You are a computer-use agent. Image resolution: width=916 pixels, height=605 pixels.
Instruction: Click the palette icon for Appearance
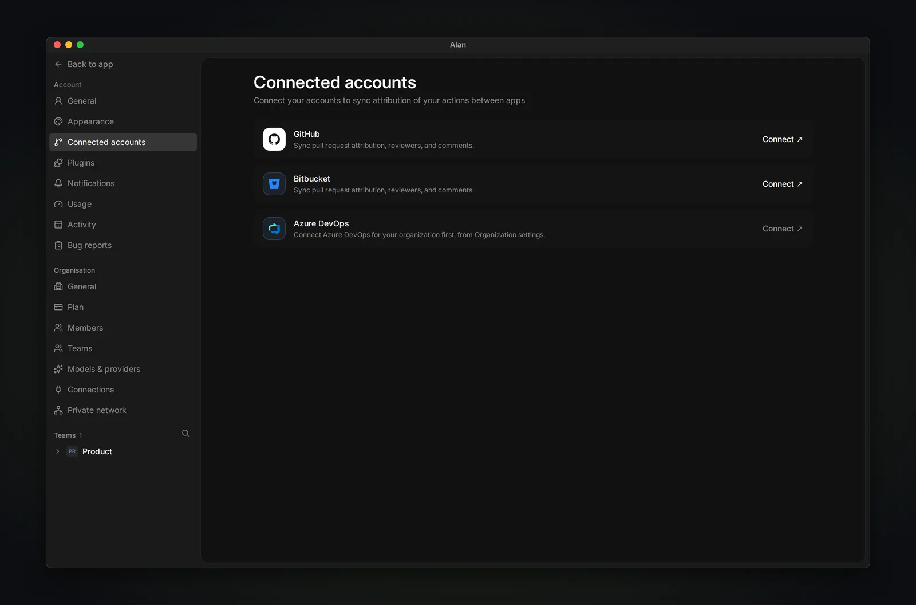pyautogui.click(x=58, y=121)
